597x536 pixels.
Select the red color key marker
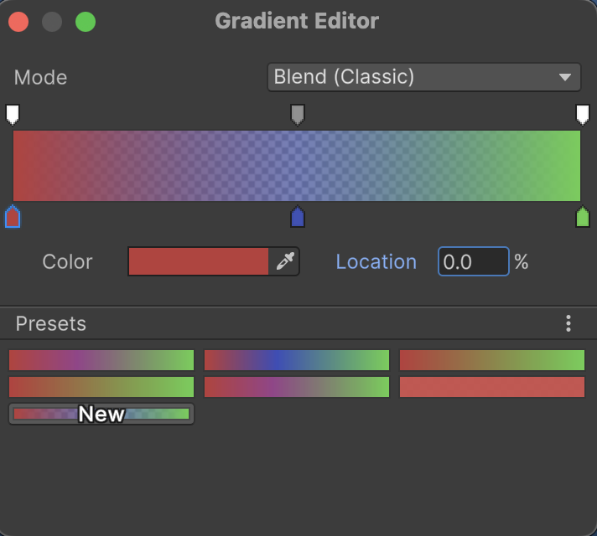coord(13,217)
